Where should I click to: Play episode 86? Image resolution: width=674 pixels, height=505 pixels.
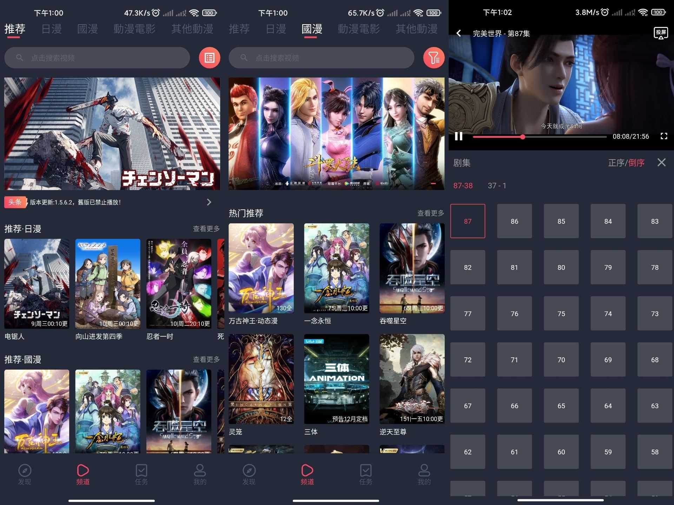point(514,221)
